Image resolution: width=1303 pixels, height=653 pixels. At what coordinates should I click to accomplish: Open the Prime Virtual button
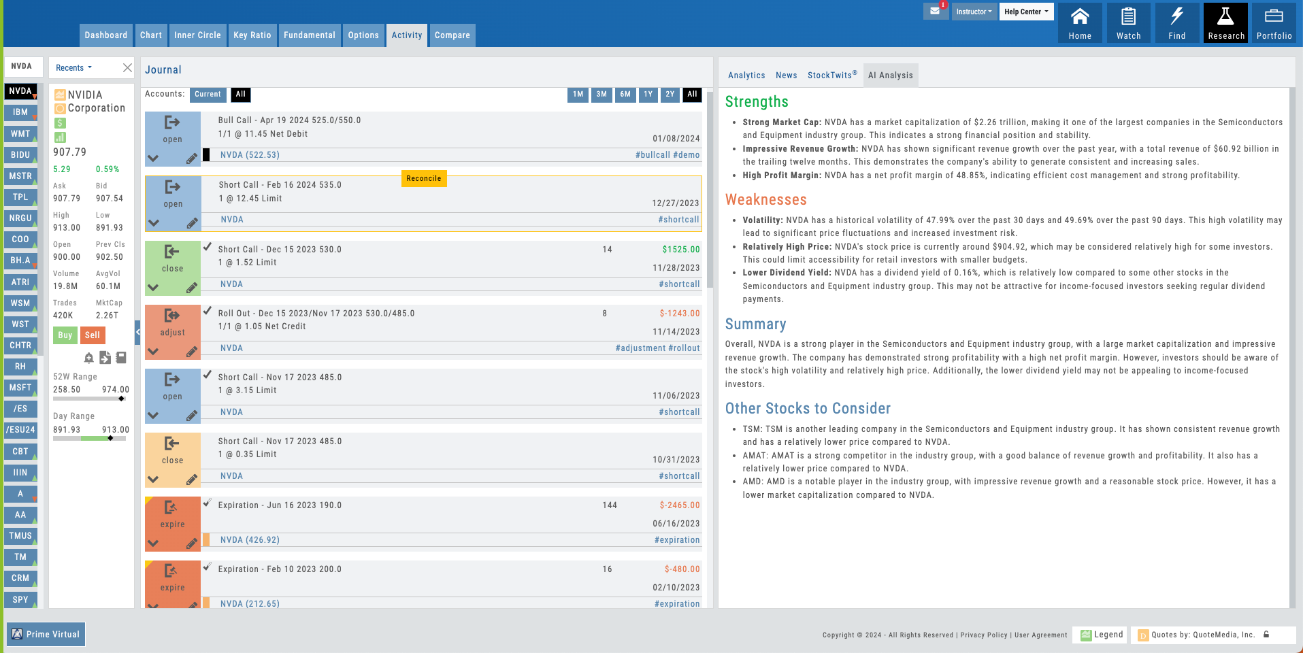(46, 634)
